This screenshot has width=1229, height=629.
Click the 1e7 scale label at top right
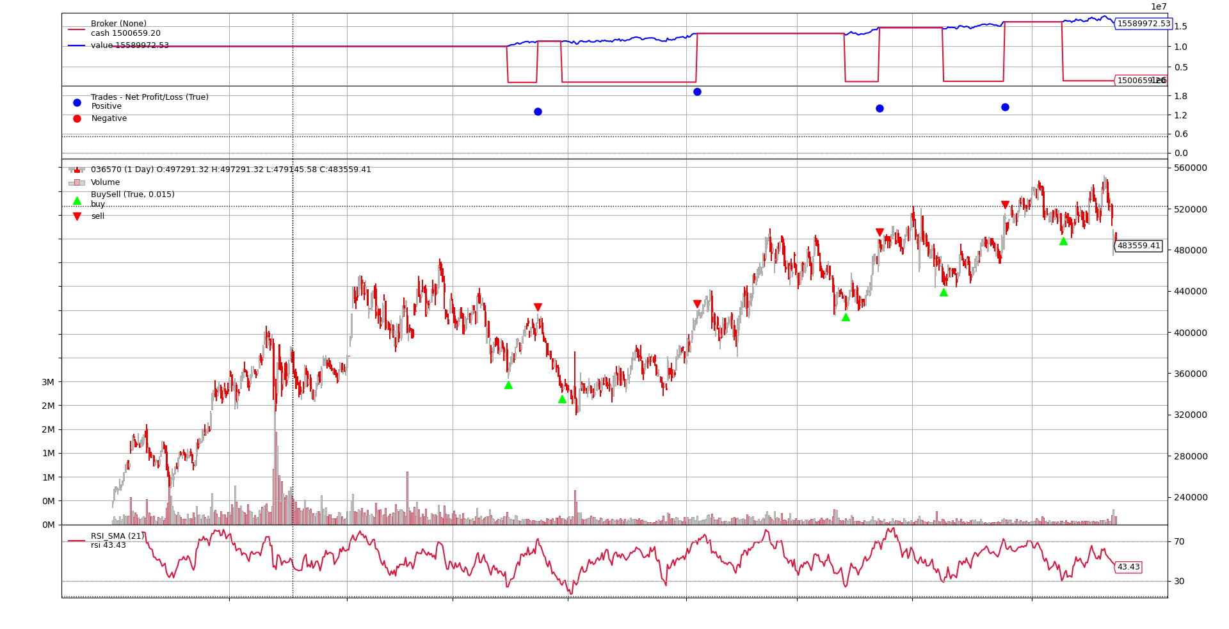pos(1159,6)
